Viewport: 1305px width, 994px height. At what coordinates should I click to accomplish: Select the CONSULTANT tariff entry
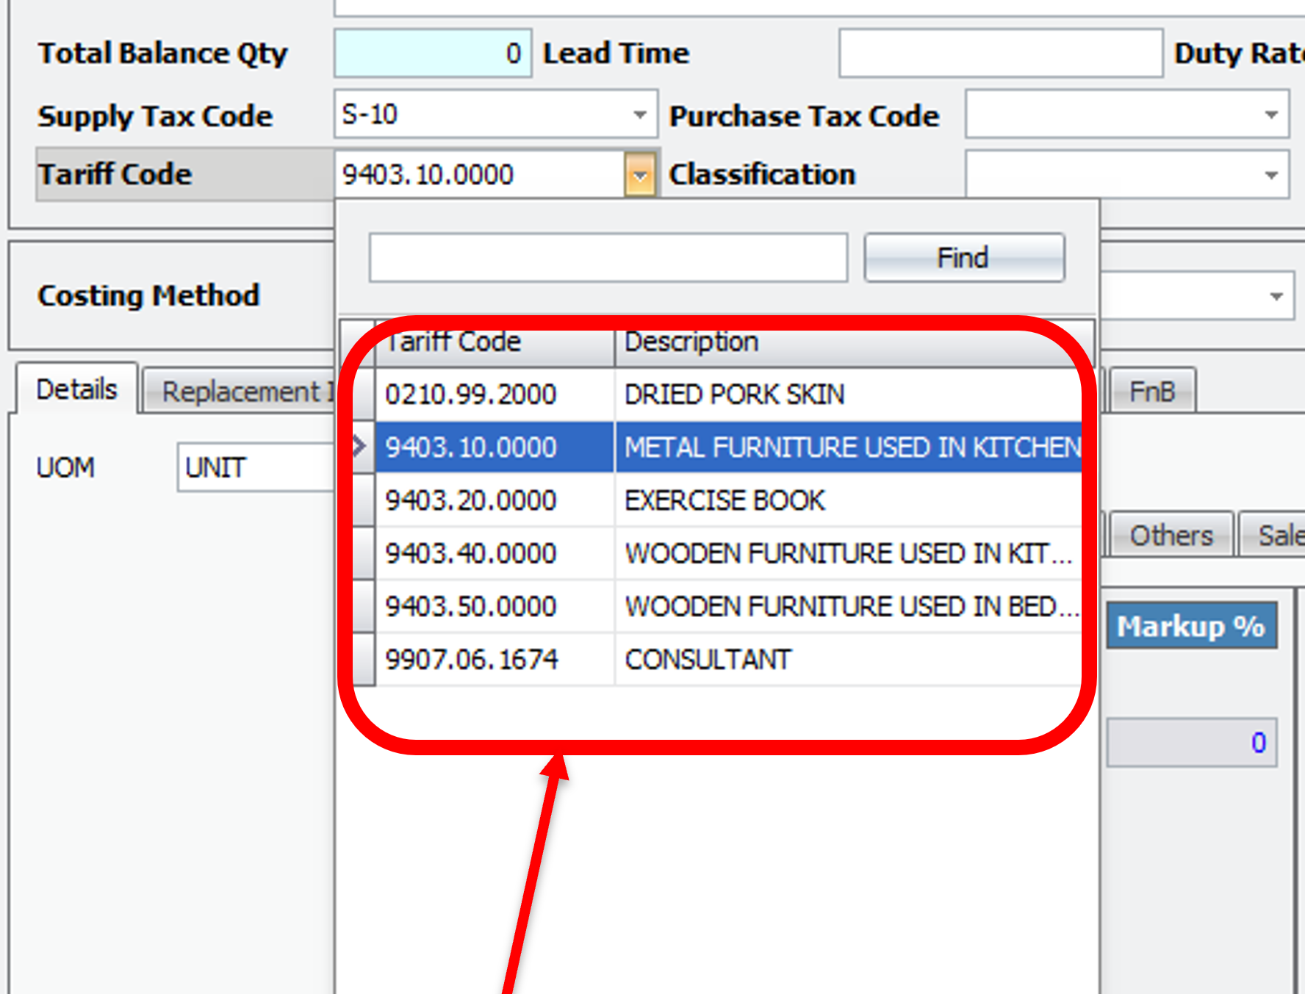click(x=708, y=659)
